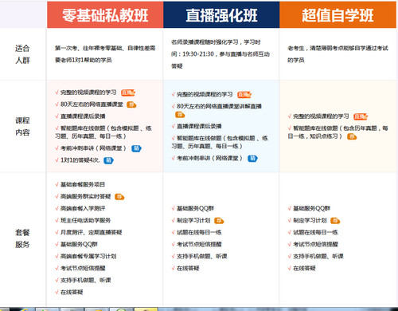Viewport: 398px width, 311px height.
Task: Click checkmark beside 月度测评、定期直播答疑
Action: pyautogui.click(x=57, y=232)
